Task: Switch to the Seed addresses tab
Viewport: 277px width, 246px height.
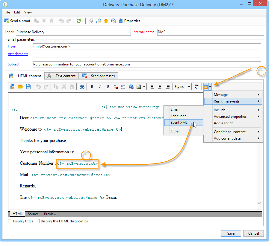Action: click(x=98, y=76)
